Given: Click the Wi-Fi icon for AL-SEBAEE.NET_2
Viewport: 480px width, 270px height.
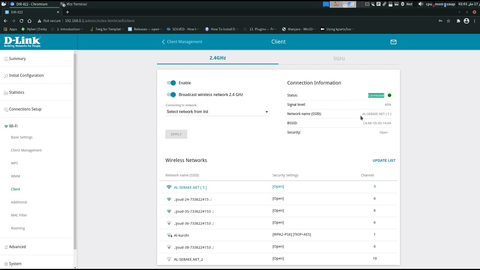Looking at the screenshot, I should point(169,259).
